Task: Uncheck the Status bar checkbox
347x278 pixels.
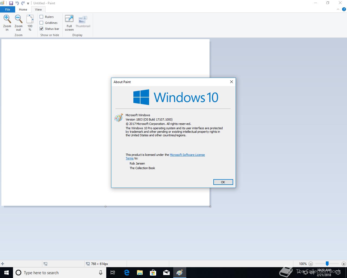Action: (x=41, y=29)
